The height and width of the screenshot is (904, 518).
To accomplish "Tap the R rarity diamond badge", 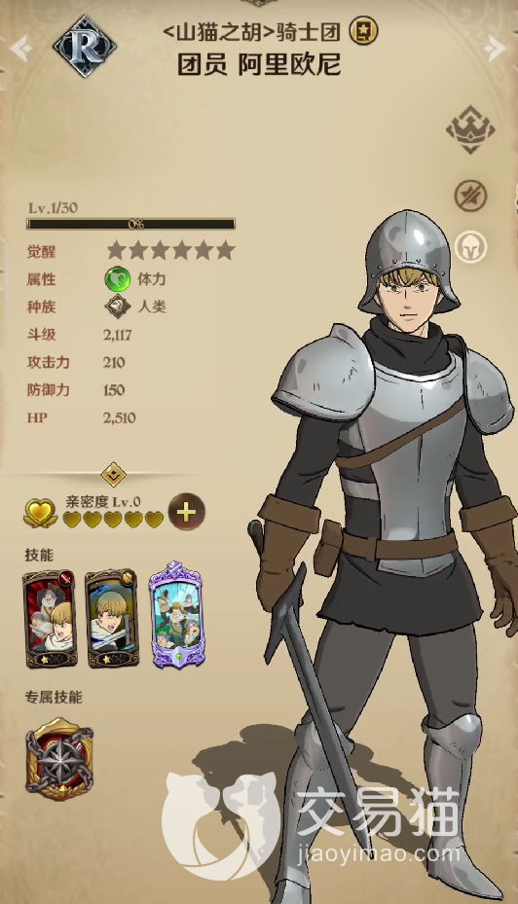I will [x=85, y=46].
